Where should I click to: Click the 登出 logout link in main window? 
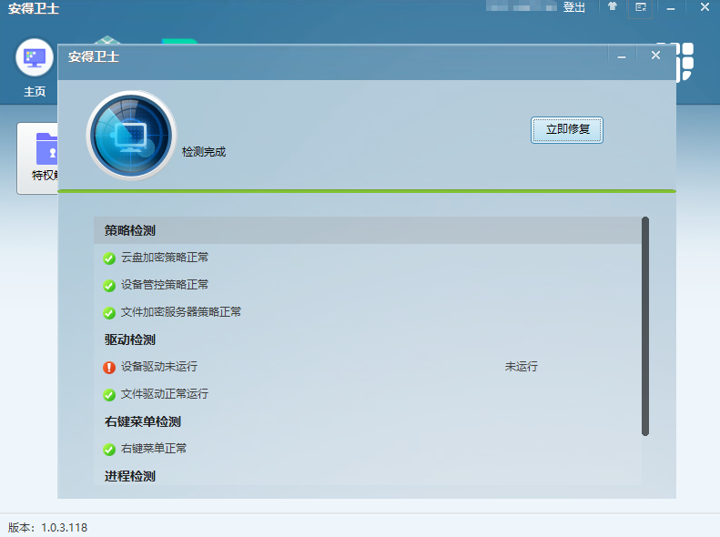click(x=574, y=7)
